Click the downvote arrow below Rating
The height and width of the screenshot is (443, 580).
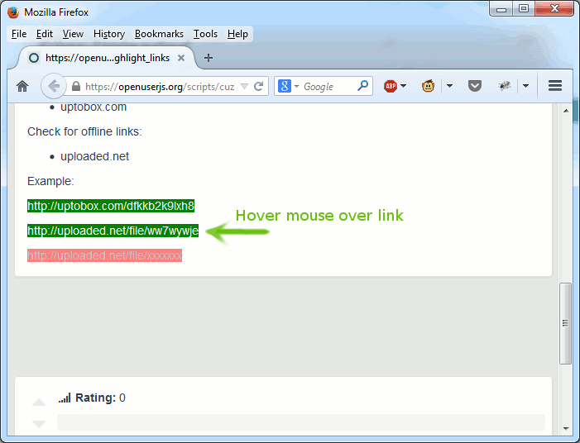(x=39, y=424)
